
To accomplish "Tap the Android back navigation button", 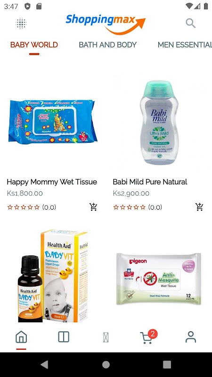I will (44, 364).
